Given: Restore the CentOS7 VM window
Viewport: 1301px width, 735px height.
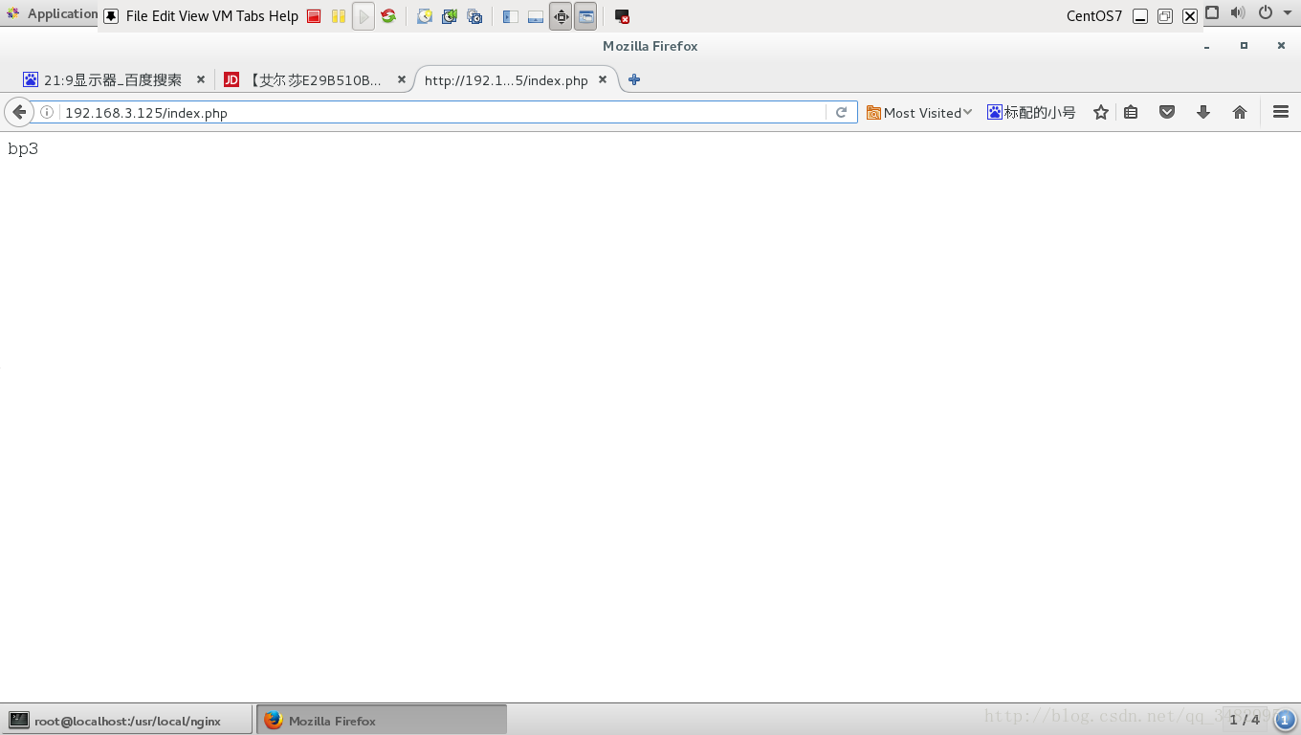Looking at the screenshot, I should click(x=1165, y=16).
